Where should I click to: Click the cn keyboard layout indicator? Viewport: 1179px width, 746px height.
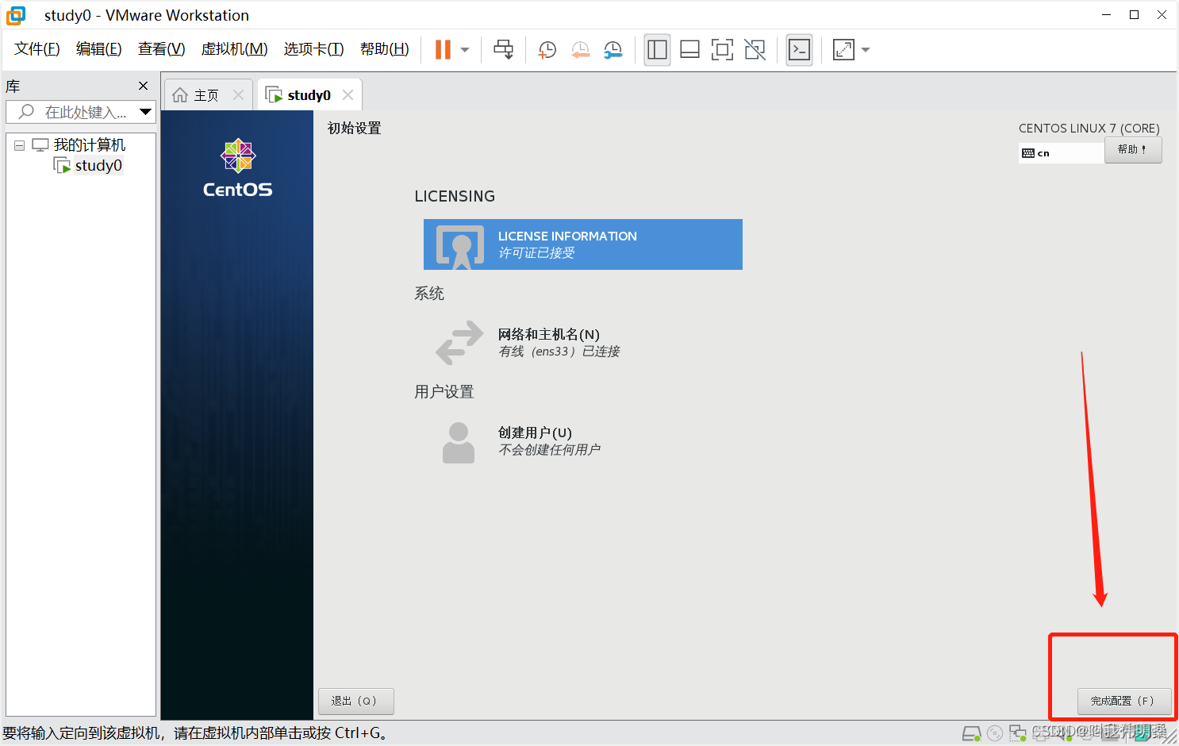pyautogui.click(x=1061, y=153)
